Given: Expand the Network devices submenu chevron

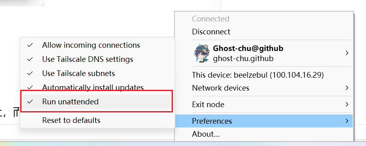Looking at the screenshot, I should point(347,88).
